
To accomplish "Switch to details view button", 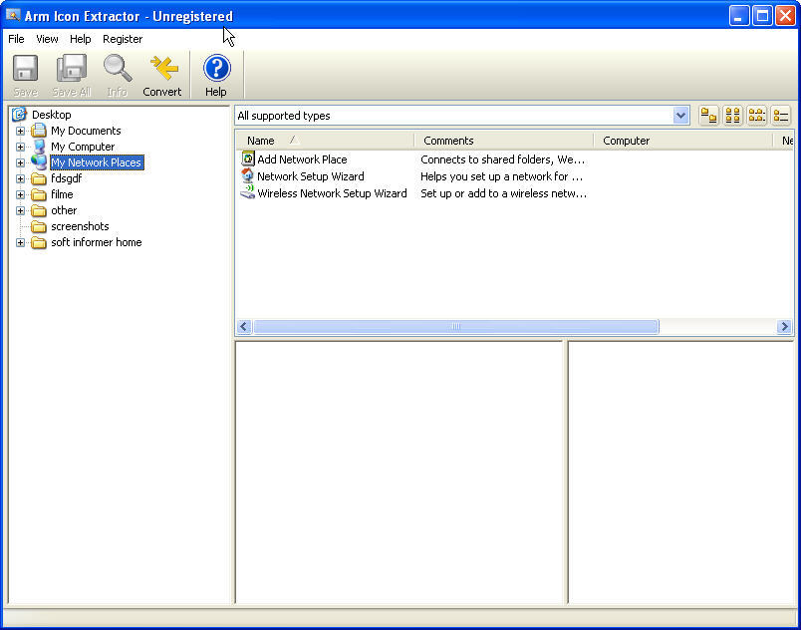I will pos(780,116).
